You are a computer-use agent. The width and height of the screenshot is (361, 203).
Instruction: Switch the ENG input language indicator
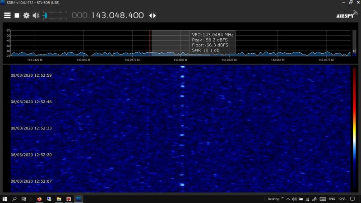(x=332, y=199)
